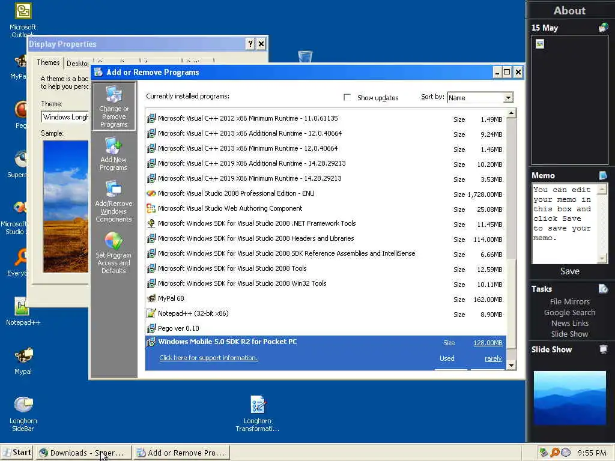Open Microsoft Outlook desktop icon
The width and height of the screenshot is (615, 461).
click(x=23, y=20)
